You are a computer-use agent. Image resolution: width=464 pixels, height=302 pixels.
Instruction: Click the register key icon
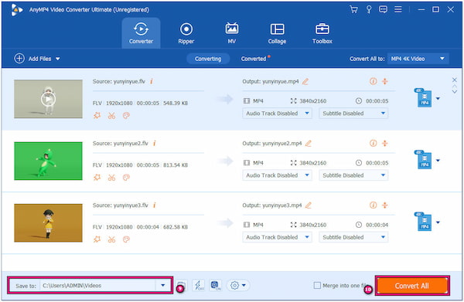pyautogui.click(x=369, y=9)
